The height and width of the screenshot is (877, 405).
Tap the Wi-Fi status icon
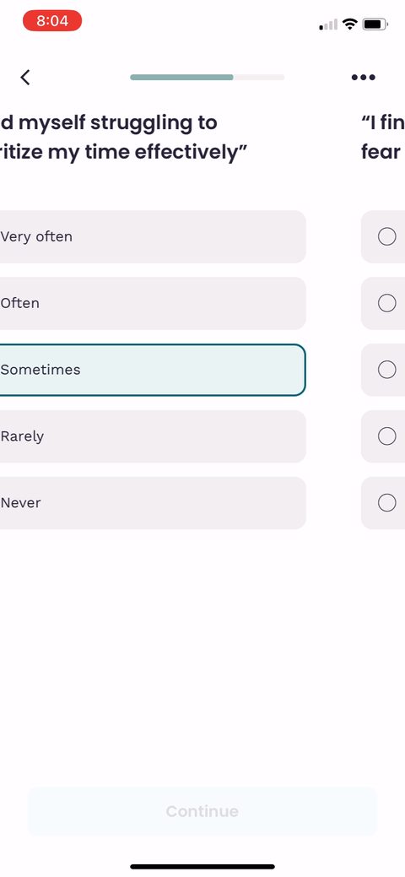point(350,24)
